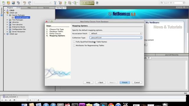Screen dimensions: 189x106
Task: Open the Trash in the Dock
Action: [x=165, y=105]
